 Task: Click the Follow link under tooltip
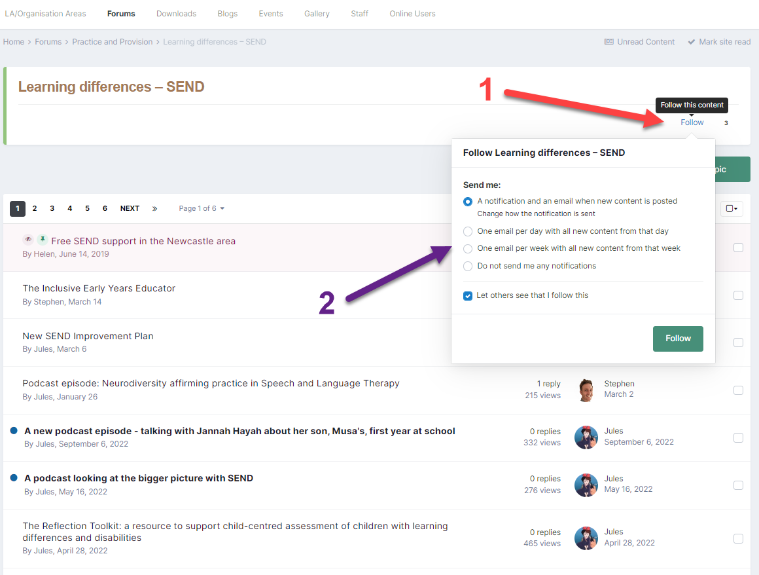point(692,122)
